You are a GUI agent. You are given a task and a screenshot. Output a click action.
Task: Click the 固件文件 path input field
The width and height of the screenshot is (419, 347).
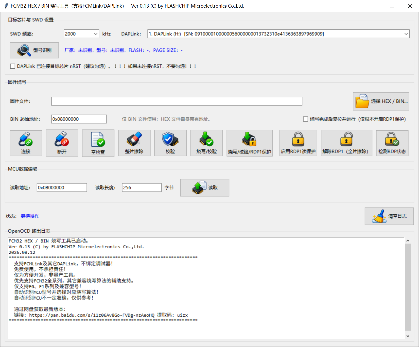click(x=177, y=101)
